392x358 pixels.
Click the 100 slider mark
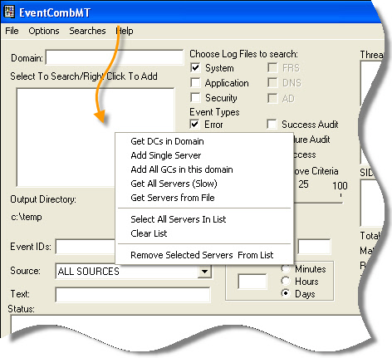pyautogui.click(x=340, y=185)
